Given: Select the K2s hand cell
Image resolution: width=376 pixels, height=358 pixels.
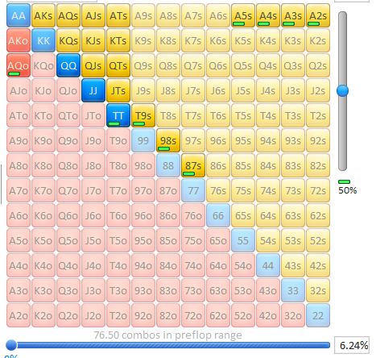Looking at the screenshot, I should (x=318, y=40).
